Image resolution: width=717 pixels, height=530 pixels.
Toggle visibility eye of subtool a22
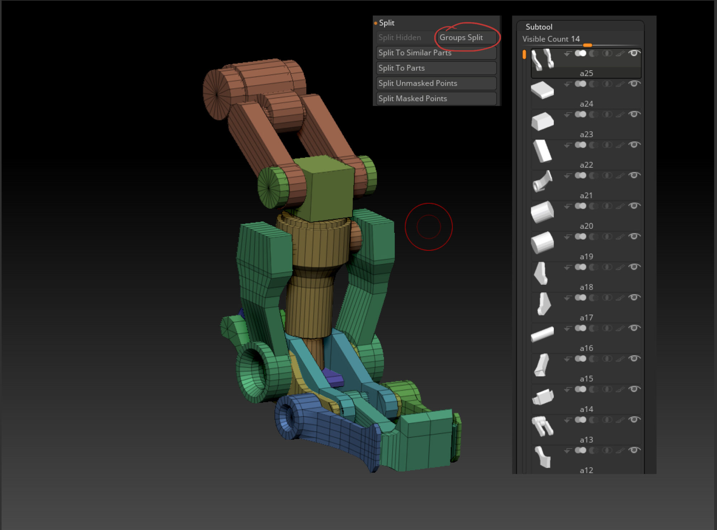point(634,145)
